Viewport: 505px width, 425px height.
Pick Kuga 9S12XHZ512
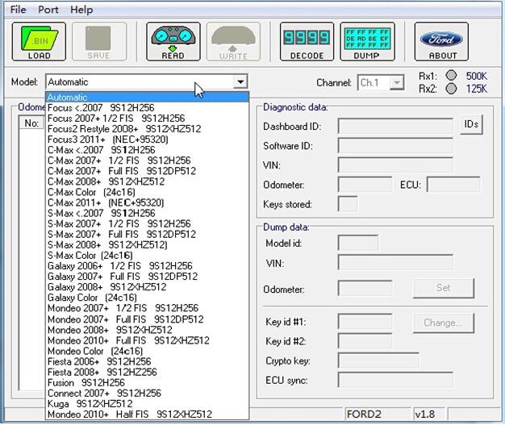click(147, 404)
